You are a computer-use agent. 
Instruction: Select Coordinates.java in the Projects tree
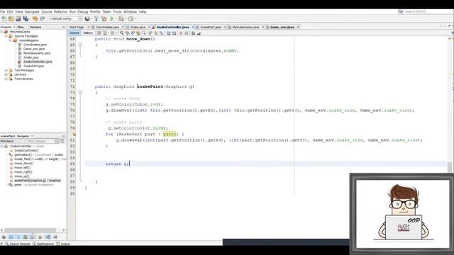click(35, 45)
